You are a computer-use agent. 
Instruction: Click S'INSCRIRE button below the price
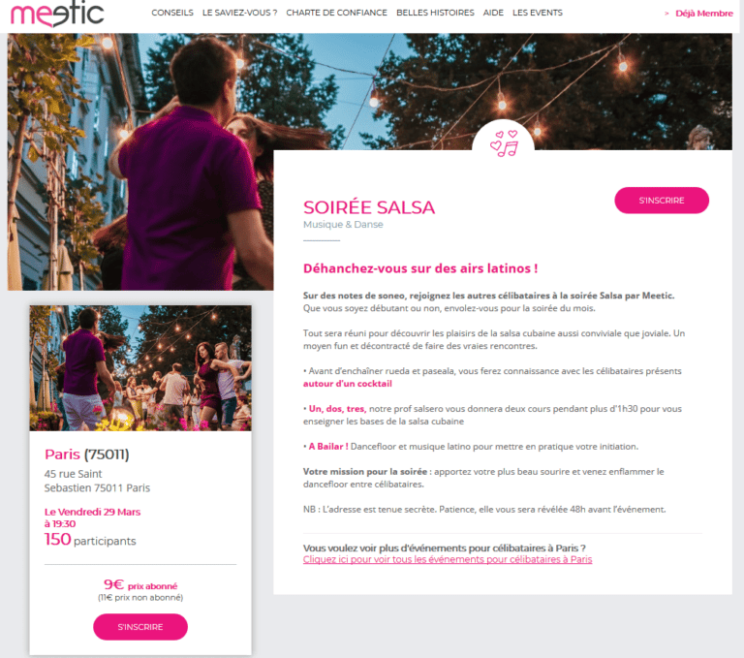[140, 627]
